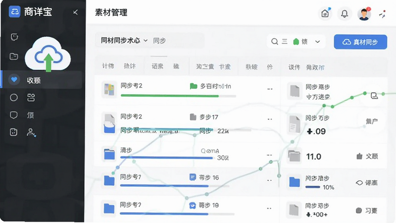The image size is (396, 223).
Task: Click the 雋户 label
Action: 372,121
